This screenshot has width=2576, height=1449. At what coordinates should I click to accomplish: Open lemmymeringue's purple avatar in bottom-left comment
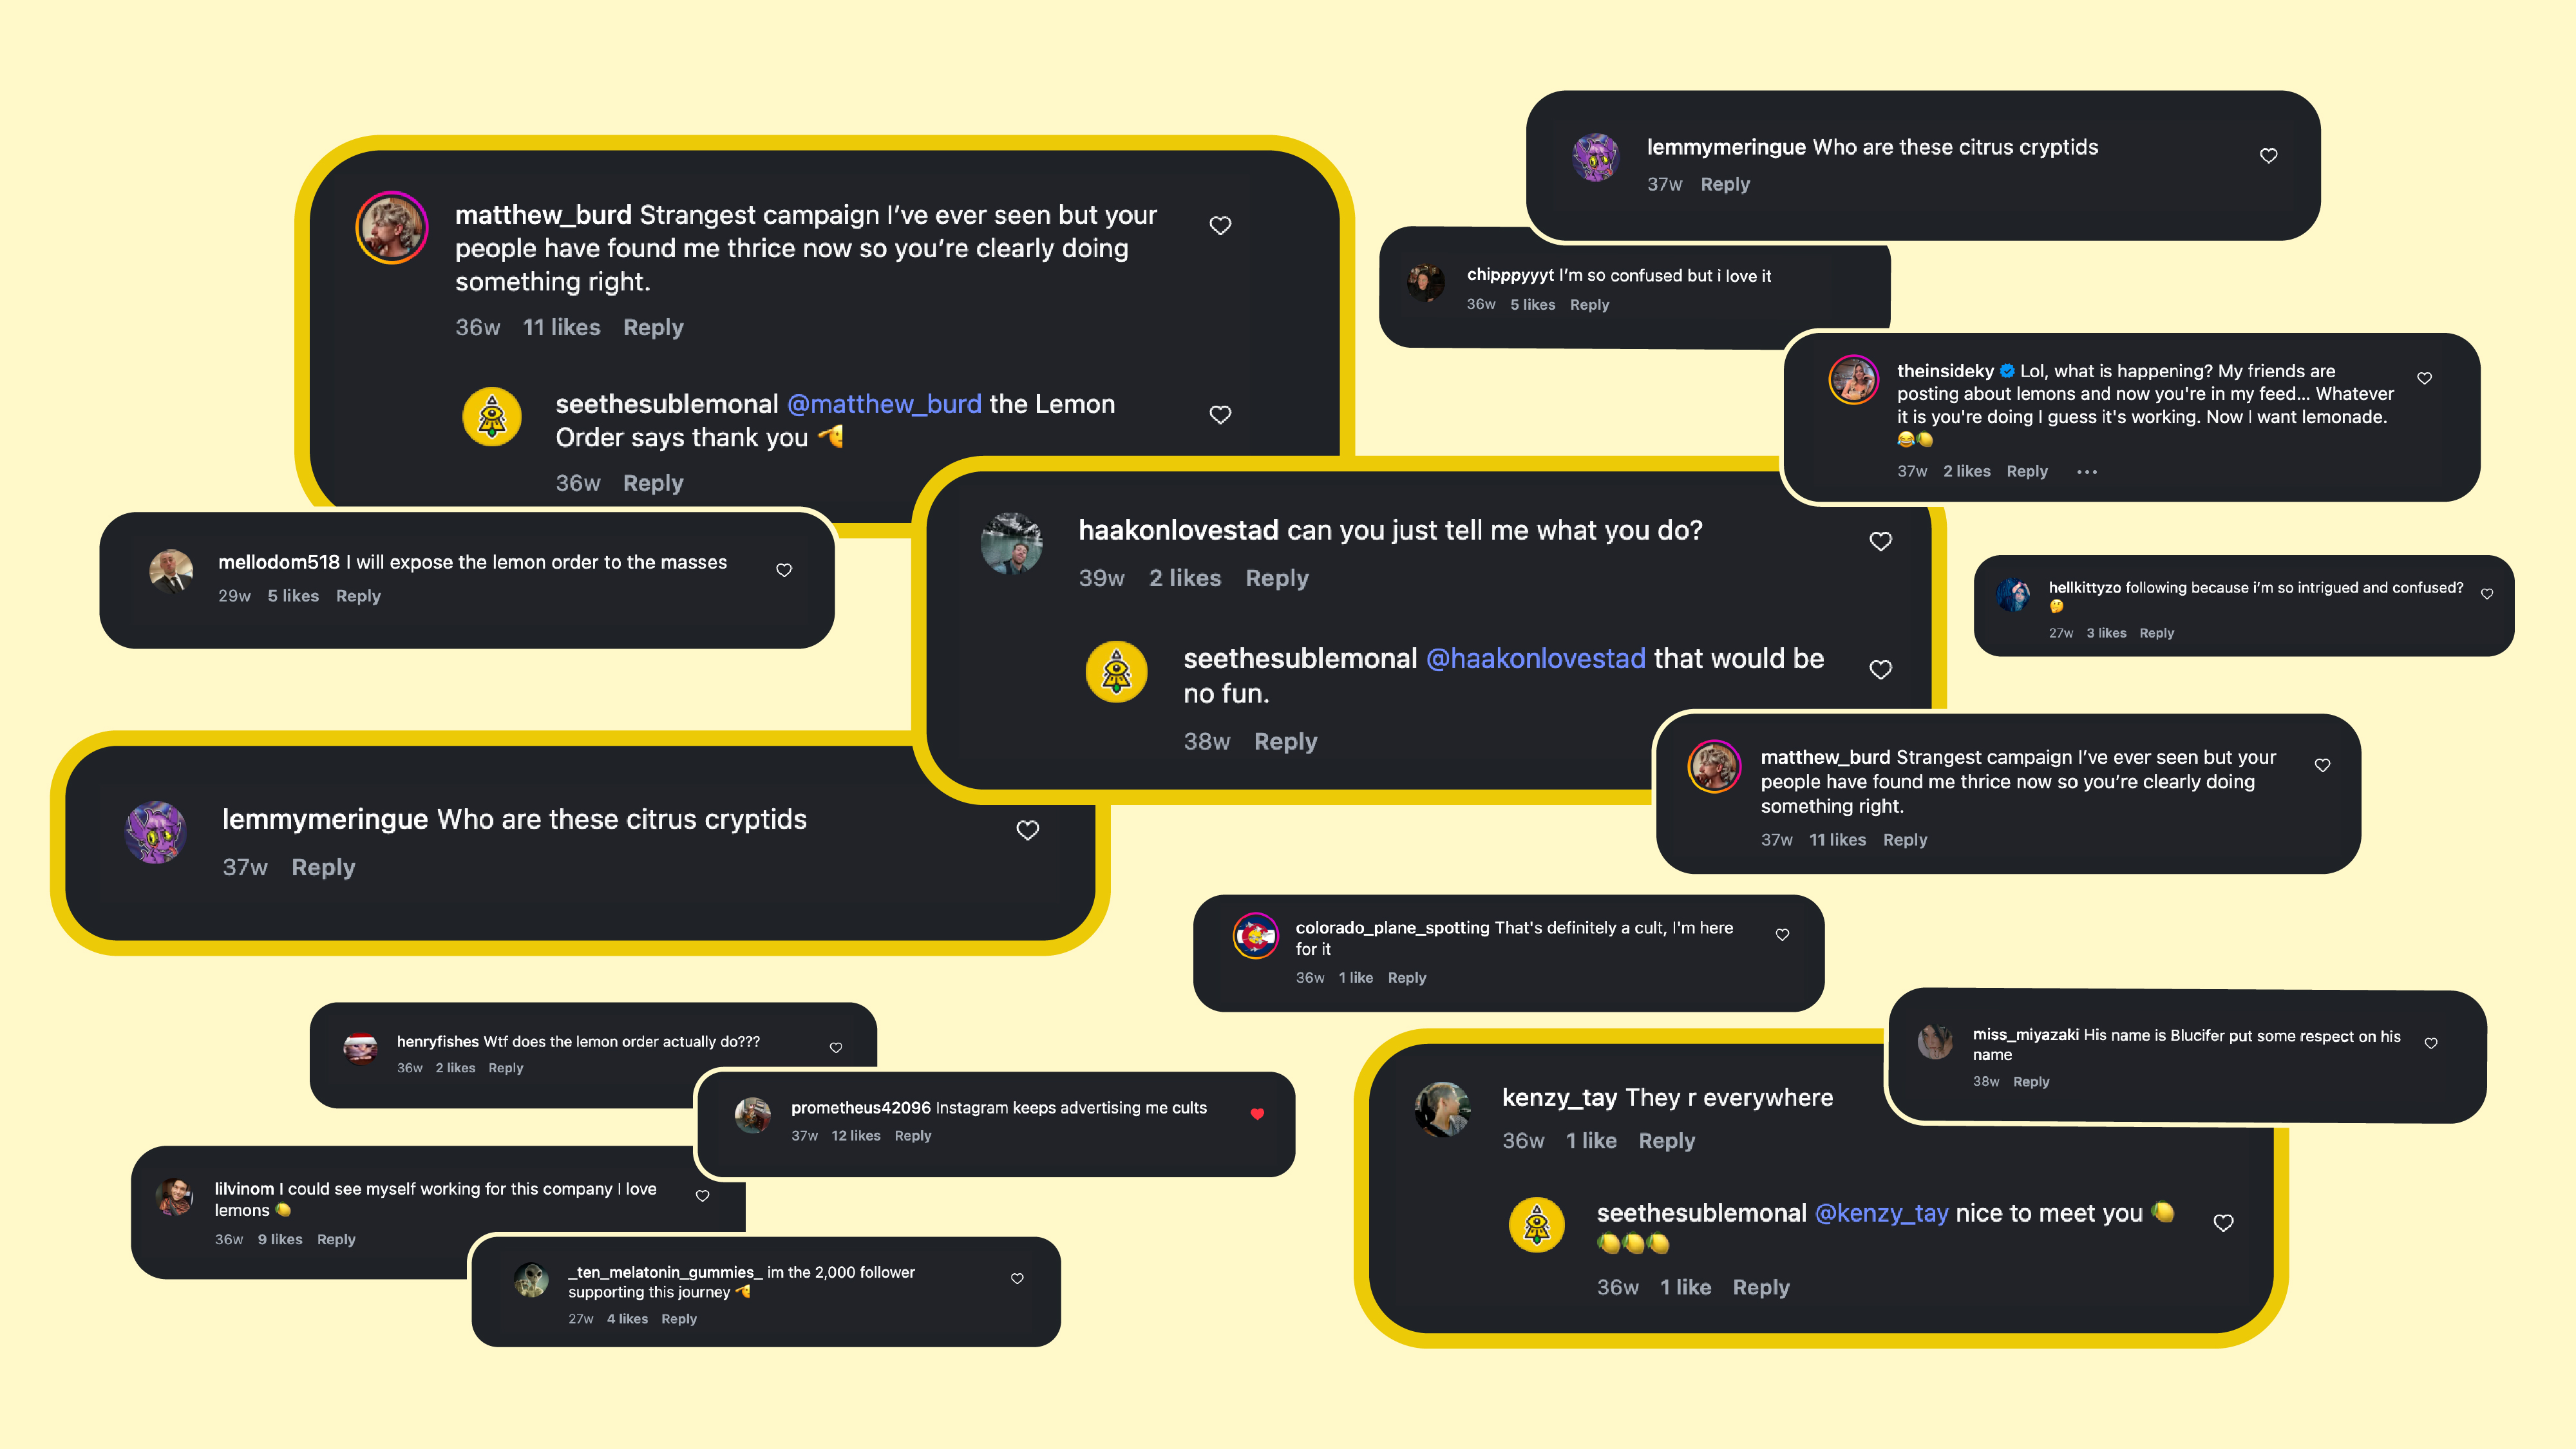point(156,831)
